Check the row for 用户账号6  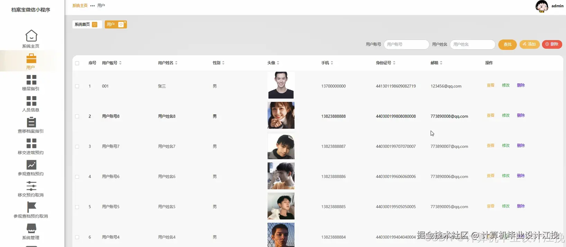pyautogui.click(x=77, y=177)
